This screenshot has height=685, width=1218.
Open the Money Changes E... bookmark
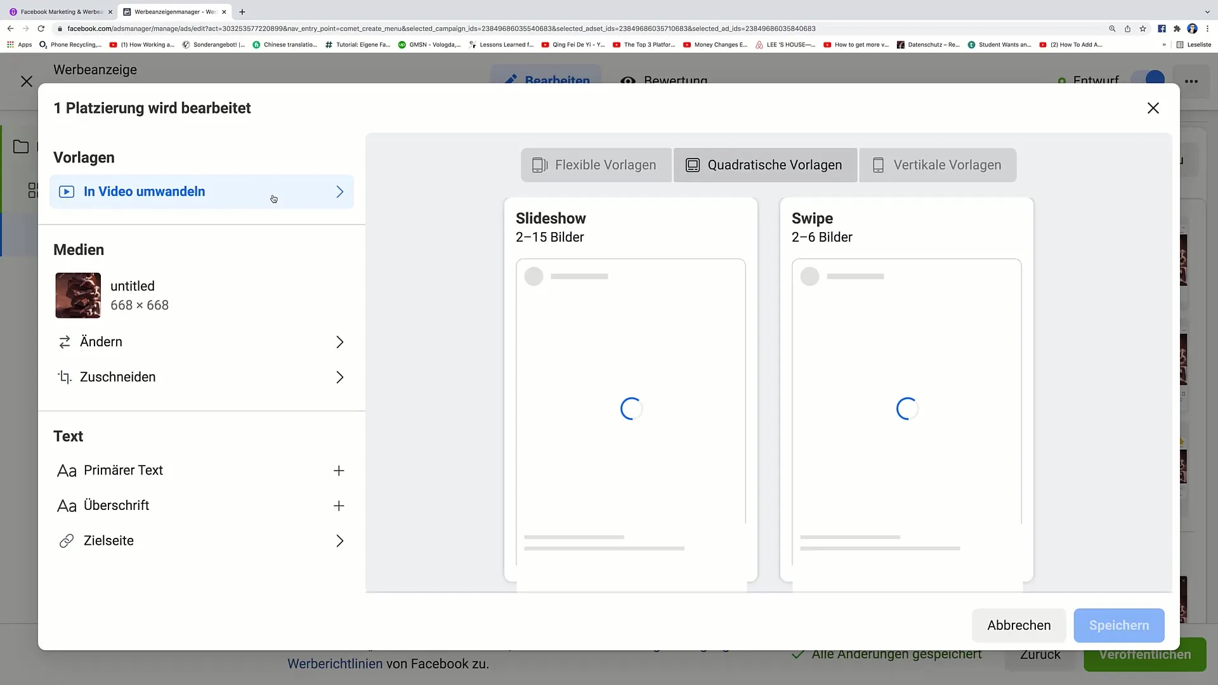[x=715, y=44]
